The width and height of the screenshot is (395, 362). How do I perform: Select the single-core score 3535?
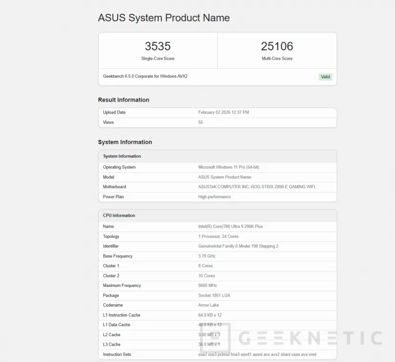click(158, 46)
